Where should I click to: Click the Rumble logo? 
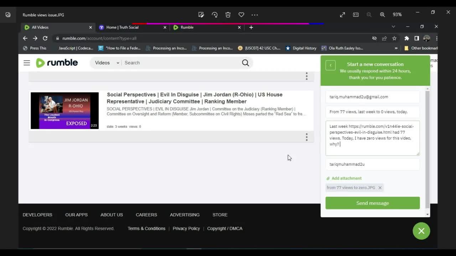point(57,63)
